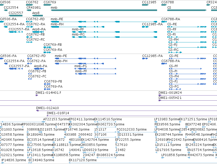Click the DME1-001M24 clone label

(170, 93)
